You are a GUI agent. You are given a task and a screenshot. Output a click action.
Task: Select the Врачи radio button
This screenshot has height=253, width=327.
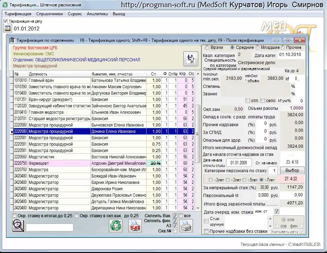pos(207,47)
